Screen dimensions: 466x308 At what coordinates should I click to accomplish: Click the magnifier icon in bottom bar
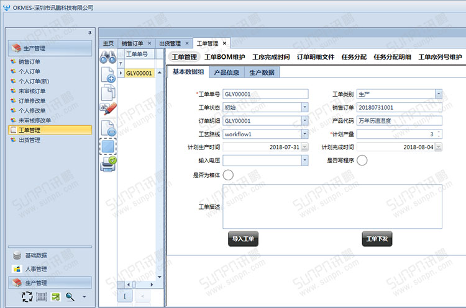pyautogui.click(x=70, y=297)
